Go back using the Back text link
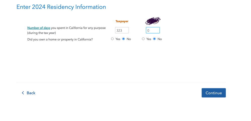Image resolution: width=251 pixels, height=121 pixels. click(31, 93)
